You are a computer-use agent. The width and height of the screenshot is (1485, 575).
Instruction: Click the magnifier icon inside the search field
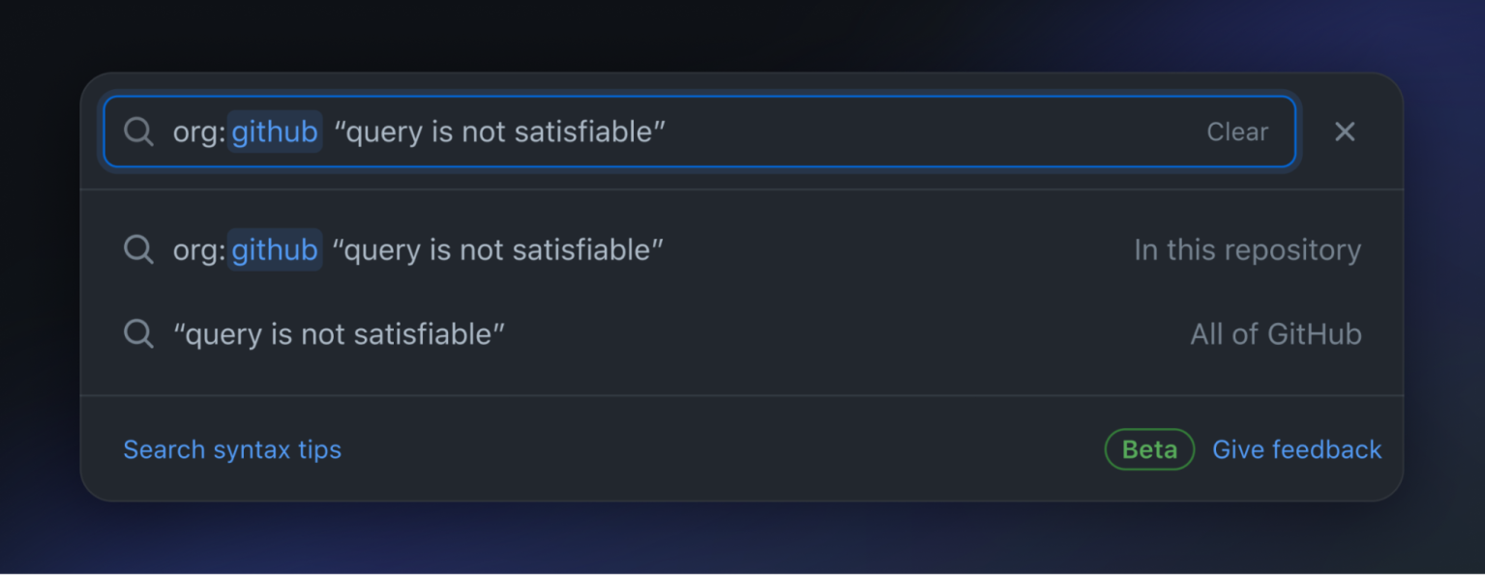point(139,132)
